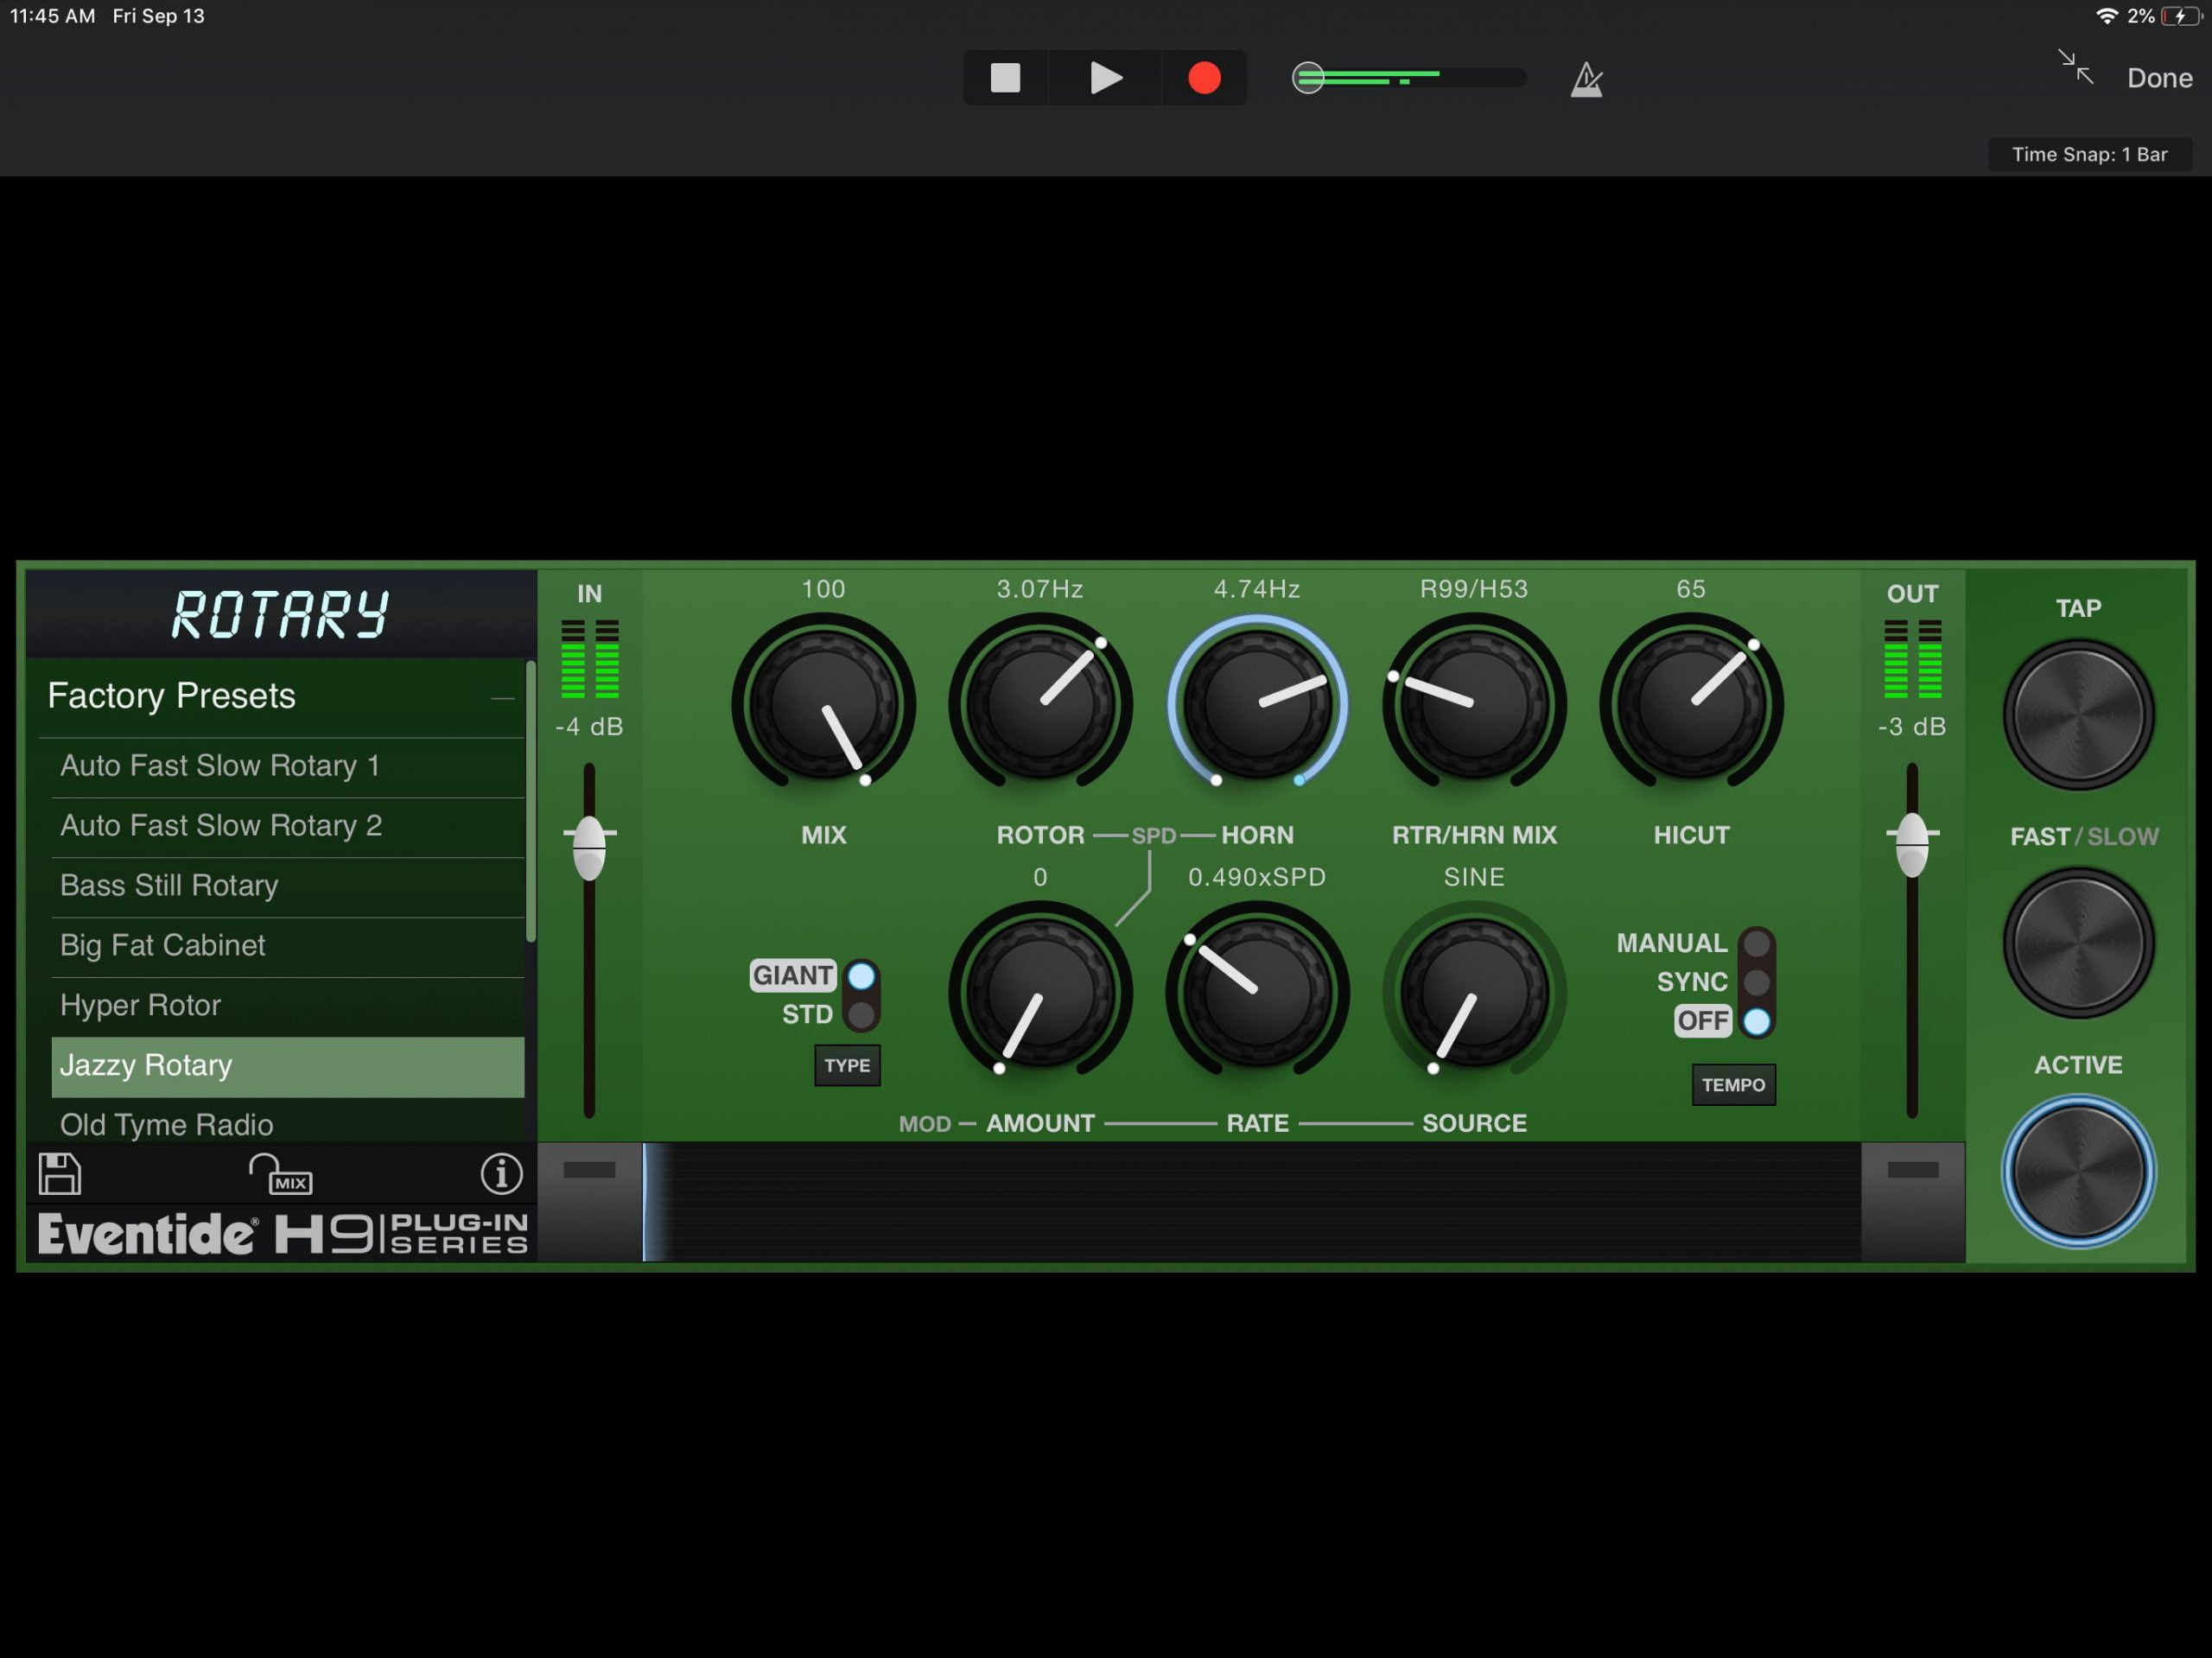Image resolution: width=2212 pixels, height=1658 pixels.
Task: Collapse the Factory Presets group
Action: tap(502, 697)
